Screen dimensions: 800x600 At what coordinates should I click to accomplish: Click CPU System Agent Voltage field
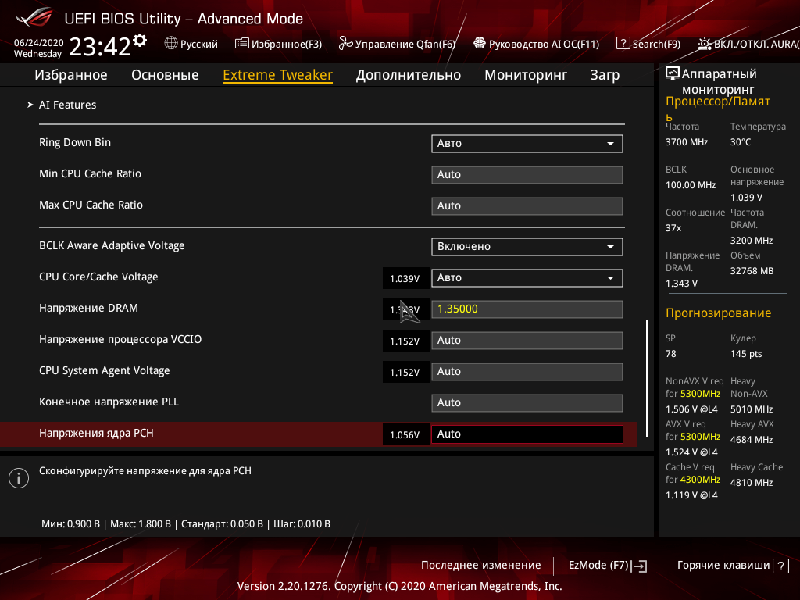pyautogui.click(x=527, y=371)
